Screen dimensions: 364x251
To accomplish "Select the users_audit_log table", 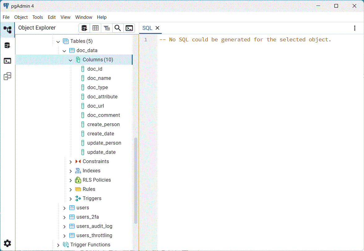I will (94, 226).
